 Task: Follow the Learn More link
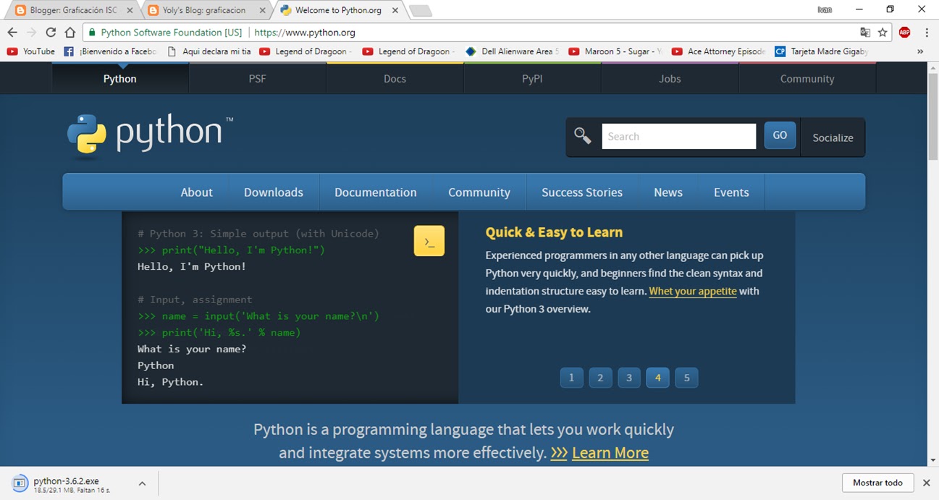click(610, 453)
